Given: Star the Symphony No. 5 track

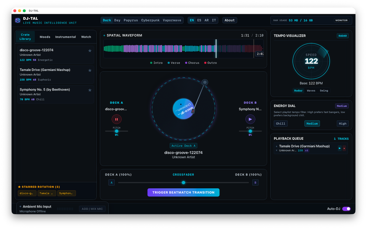Looking at the screenshot, I should (90, 90).
